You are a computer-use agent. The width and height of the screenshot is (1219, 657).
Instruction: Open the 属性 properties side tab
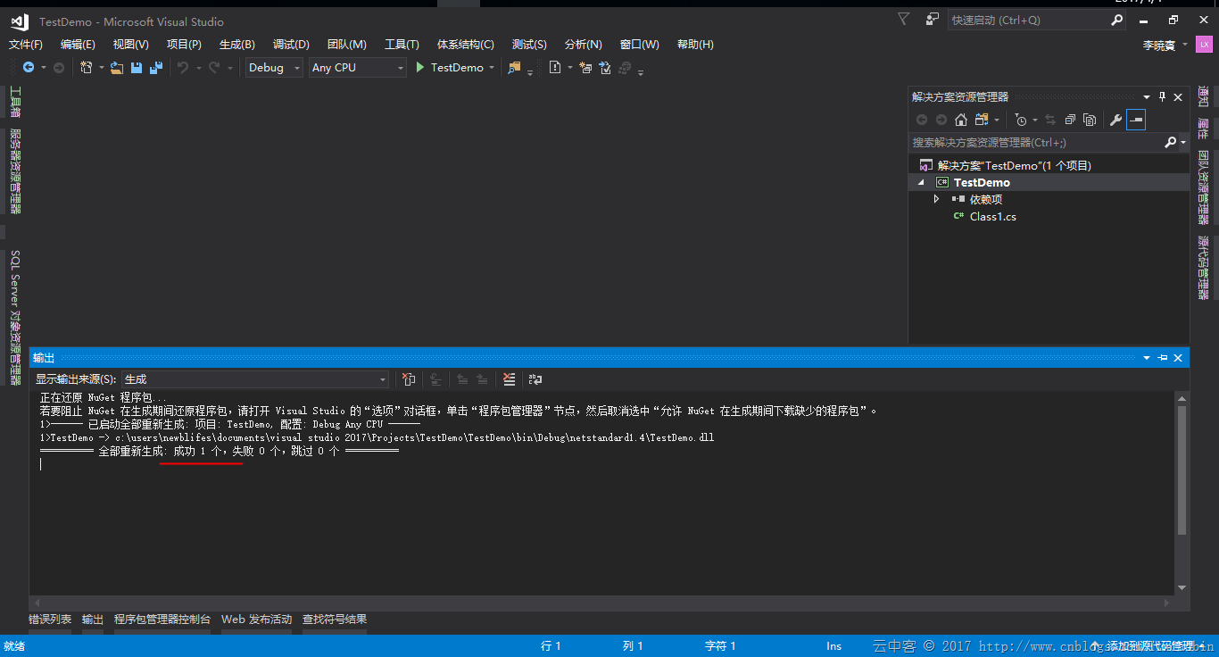click(x=1203, y=129)
